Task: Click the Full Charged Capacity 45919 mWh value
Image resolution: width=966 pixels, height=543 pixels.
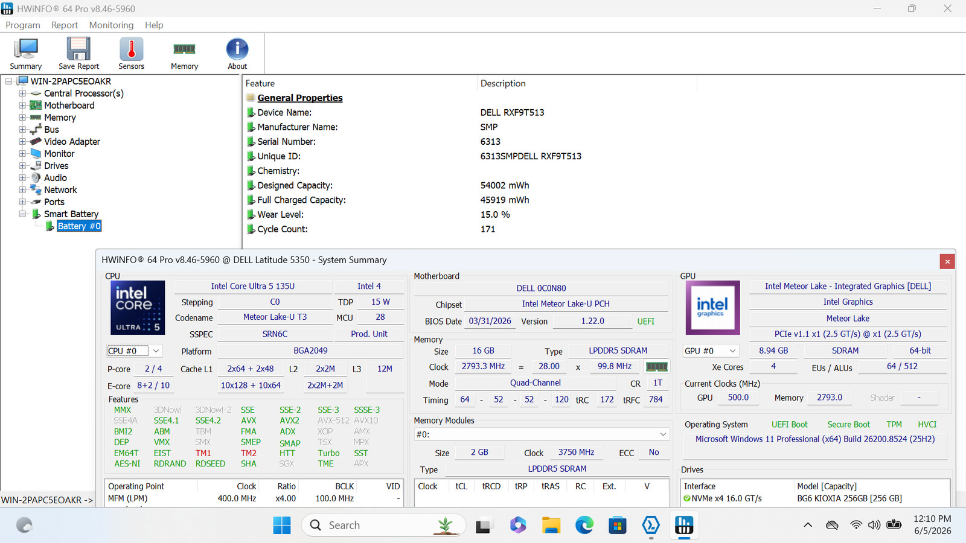Action: [505, 200]
